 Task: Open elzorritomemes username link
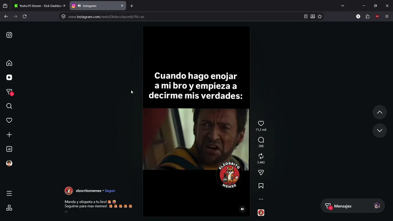coord(88,191)
